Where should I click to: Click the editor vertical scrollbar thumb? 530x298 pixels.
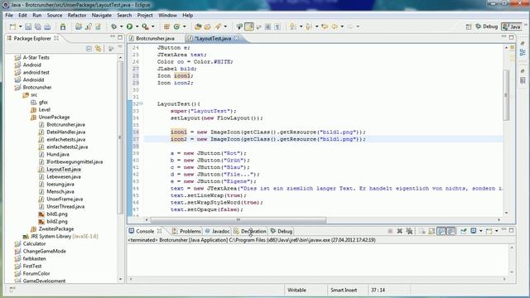pyautogui.click(x=506, y=94)
